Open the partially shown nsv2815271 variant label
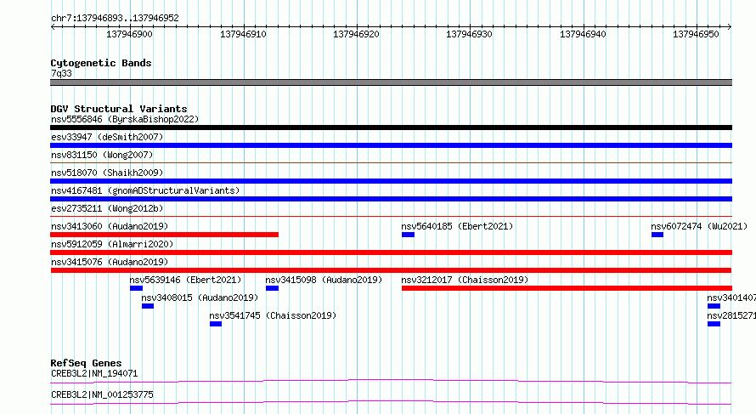756x414 pixels. tap(731, 315)
